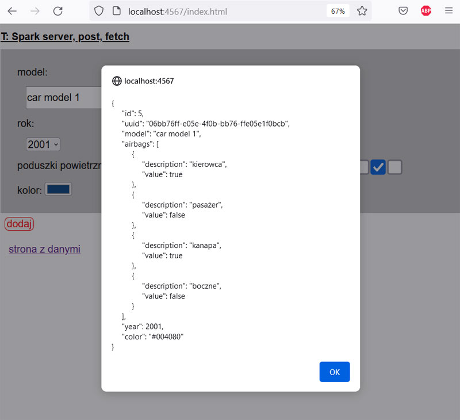Focus the localhost:4567 address bar
The height and width of the screenshot is (420, 460).
[x=218, y=11]
